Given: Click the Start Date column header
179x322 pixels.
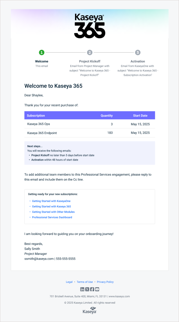Looking at the screenshot, I should point(140,116).
